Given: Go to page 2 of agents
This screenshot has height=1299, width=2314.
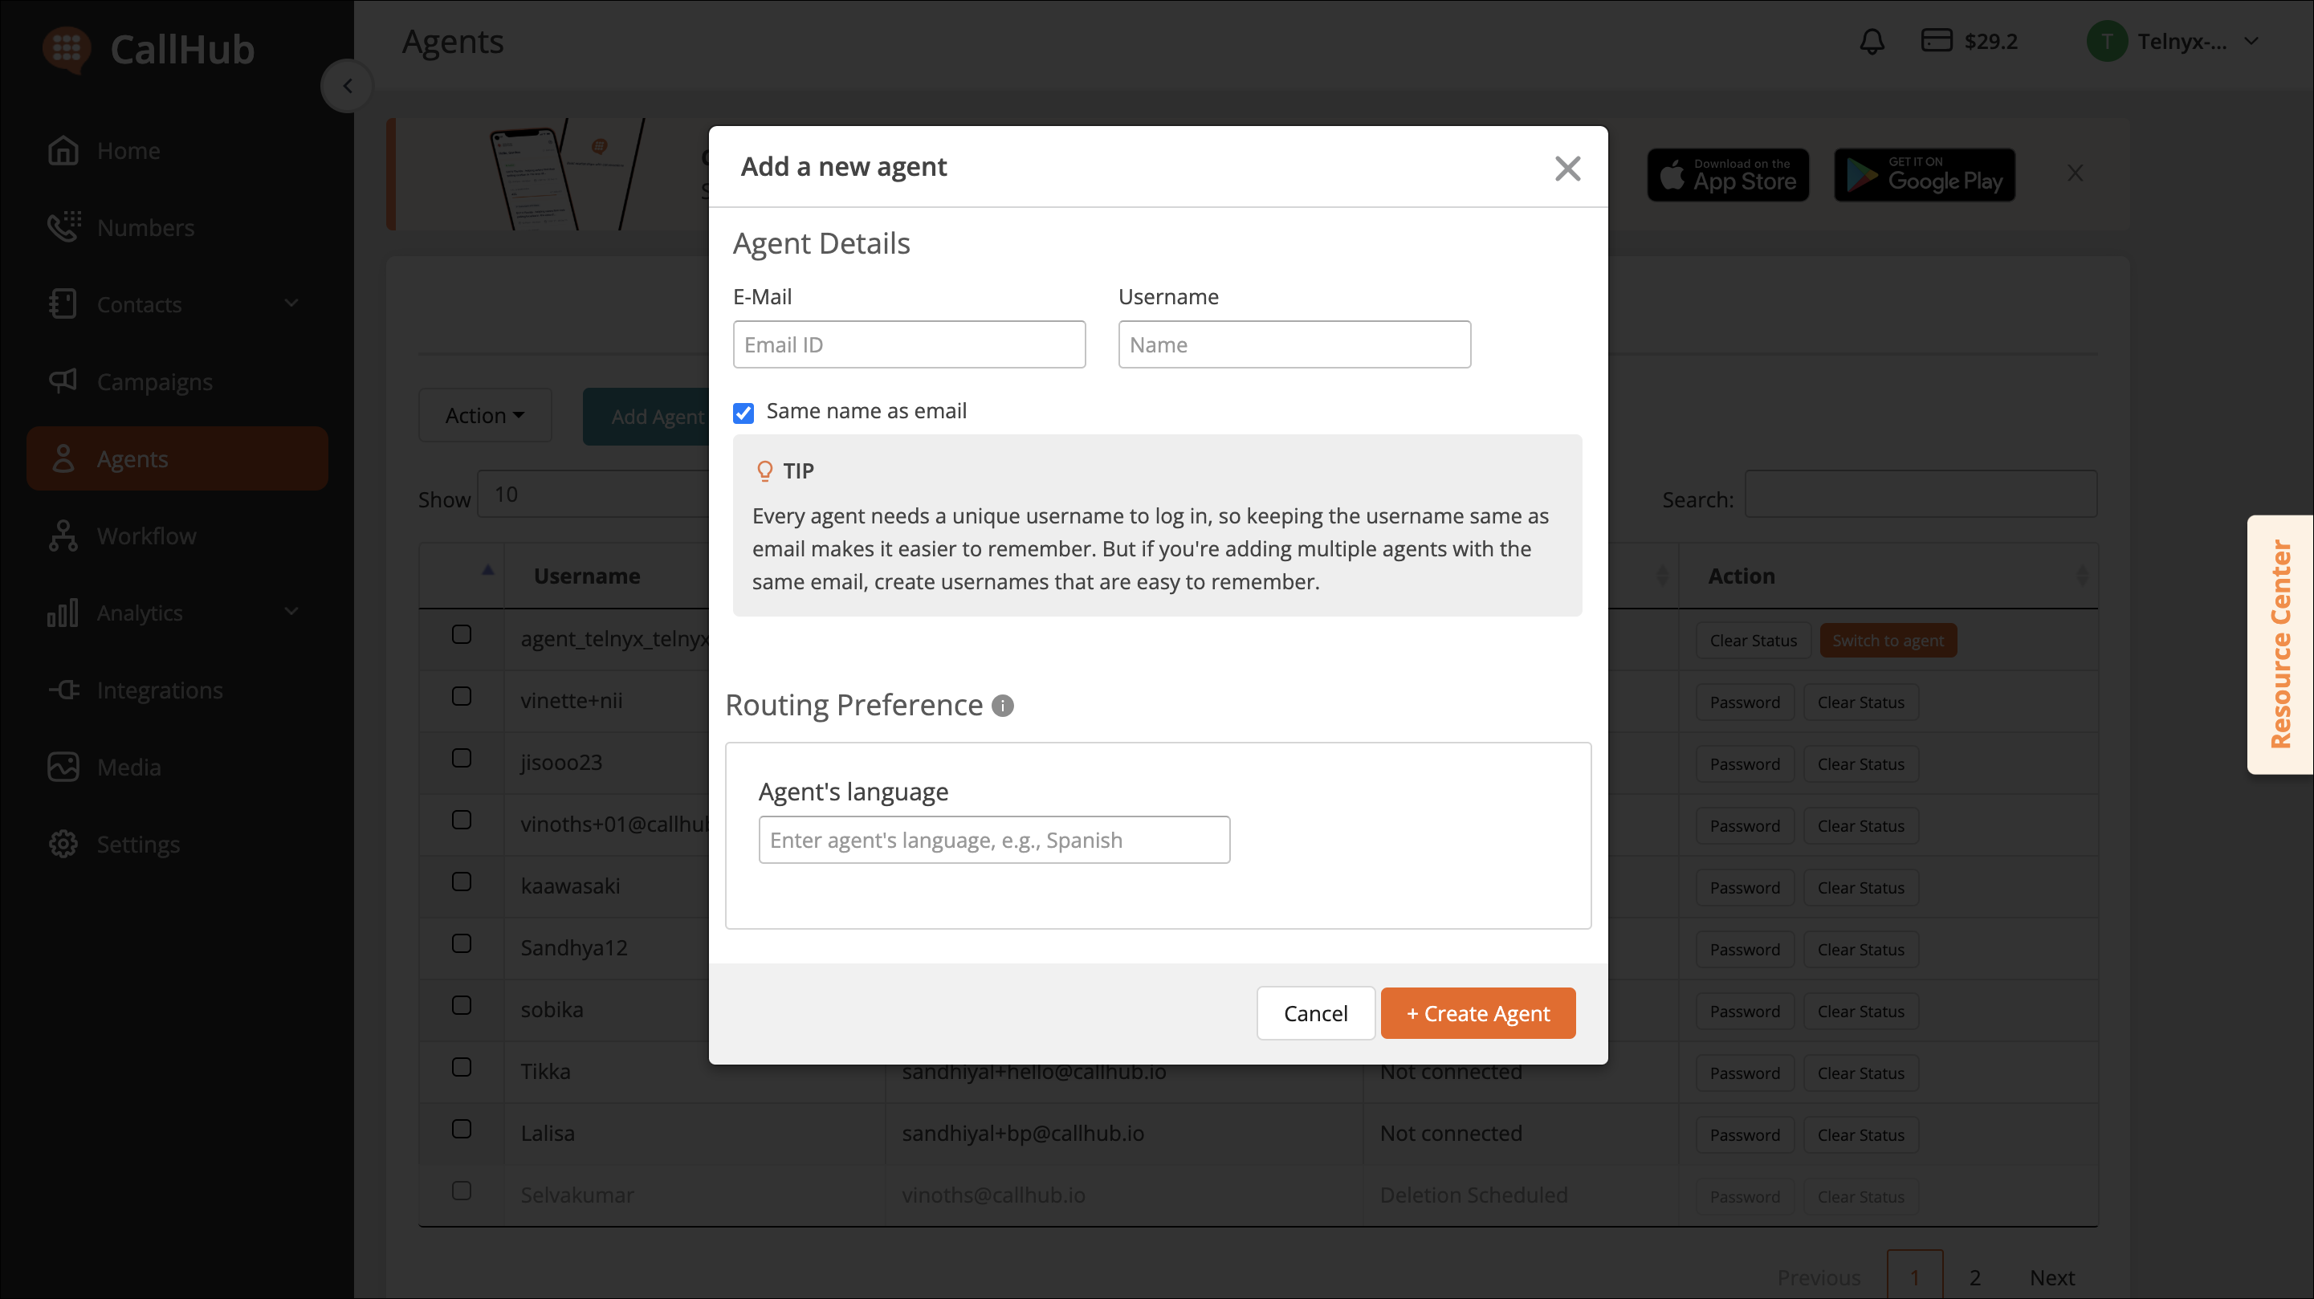Looking at the screenshot, I should click(x=1975, y=1277).
